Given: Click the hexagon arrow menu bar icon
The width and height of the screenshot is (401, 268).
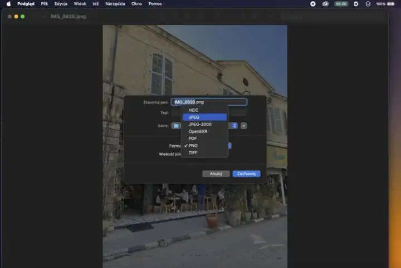Looking at the screenshot, I should [356, 4].
